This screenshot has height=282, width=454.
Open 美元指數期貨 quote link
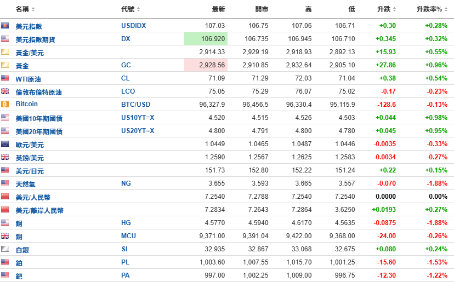(35, 39)
